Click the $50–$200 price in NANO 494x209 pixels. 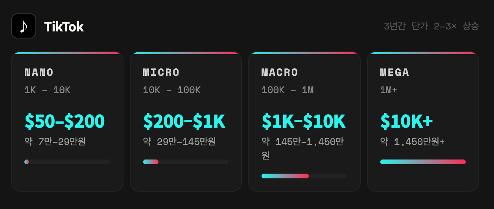(x=65, y=121)
